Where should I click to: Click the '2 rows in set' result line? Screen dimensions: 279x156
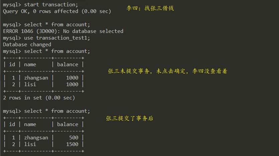[x=39, y=98]
